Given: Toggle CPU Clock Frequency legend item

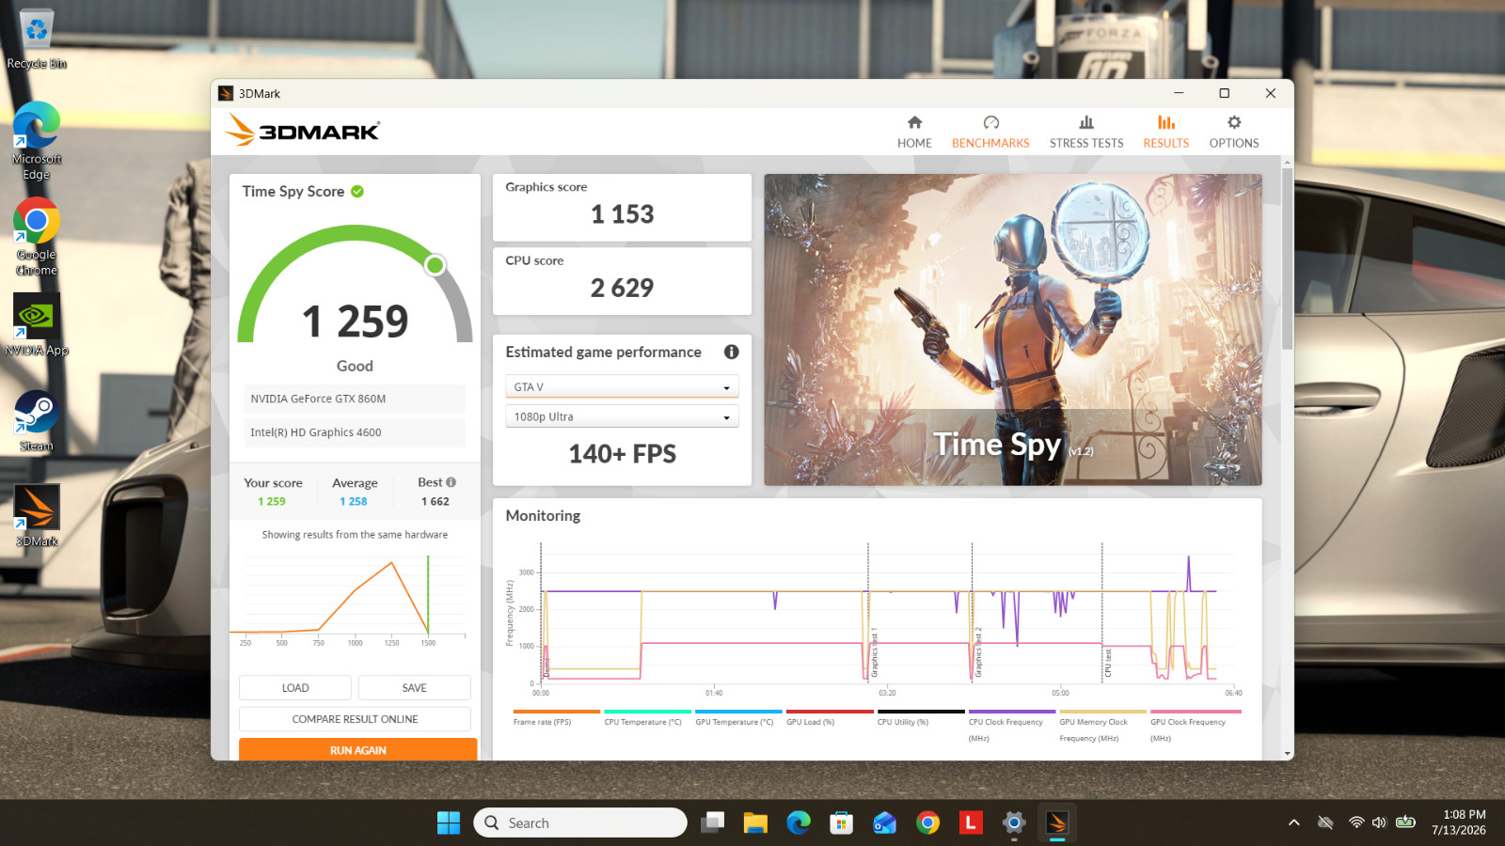Looking at the screenshot, I should click(x=1011, y=726).
